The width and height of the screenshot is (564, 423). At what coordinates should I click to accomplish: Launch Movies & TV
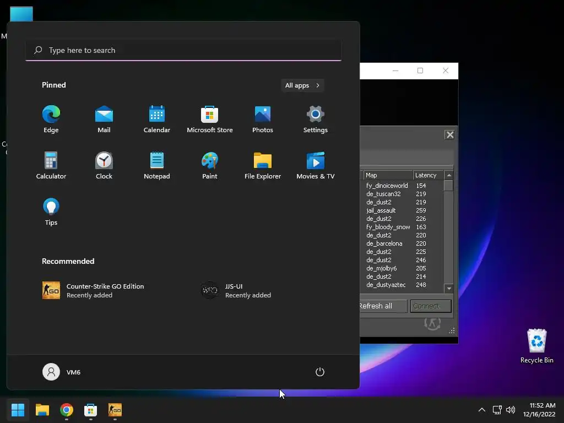(x=316, y=165)
